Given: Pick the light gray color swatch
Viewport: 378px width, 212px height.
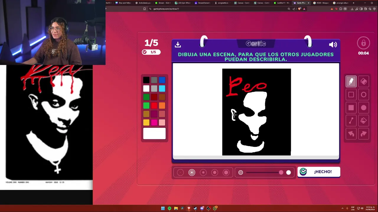Looking at the screenshot, I should click(x=154, y=89).
